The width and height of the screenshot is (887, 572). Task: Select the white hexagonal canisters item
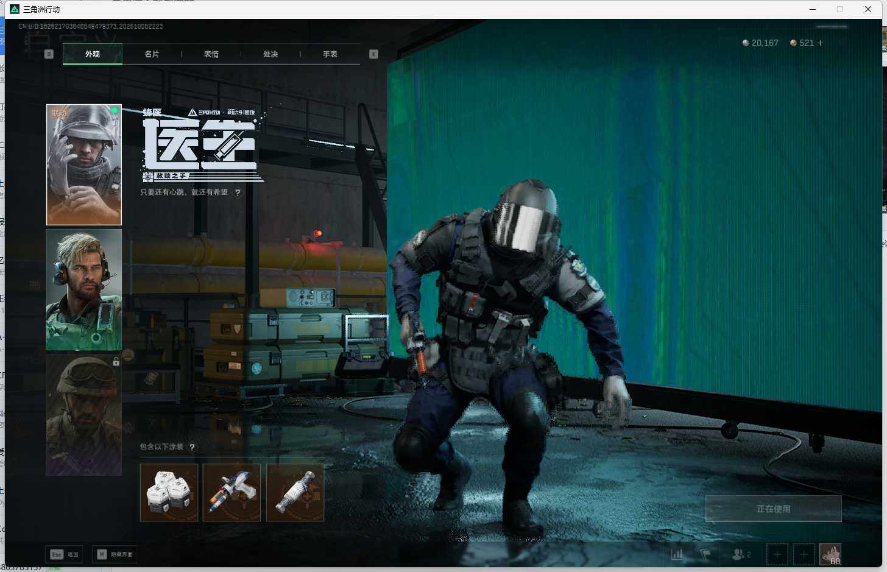169,493
